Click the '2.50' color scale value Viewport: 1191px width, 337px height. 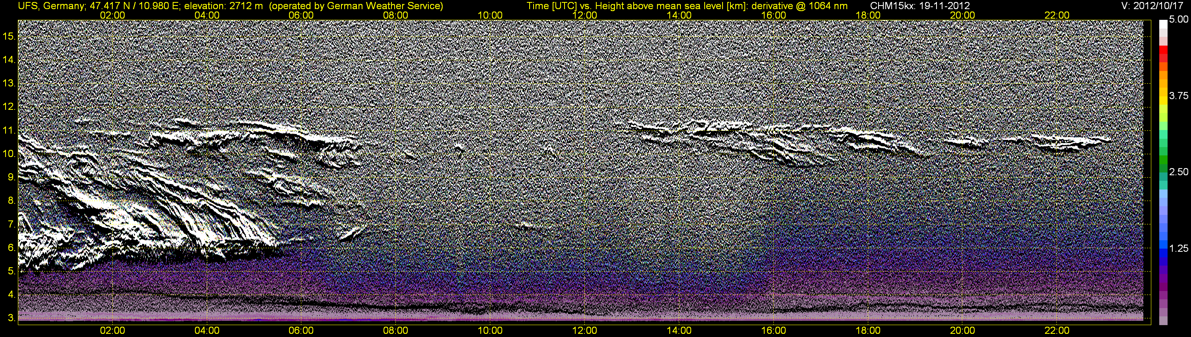(1179, 172)
